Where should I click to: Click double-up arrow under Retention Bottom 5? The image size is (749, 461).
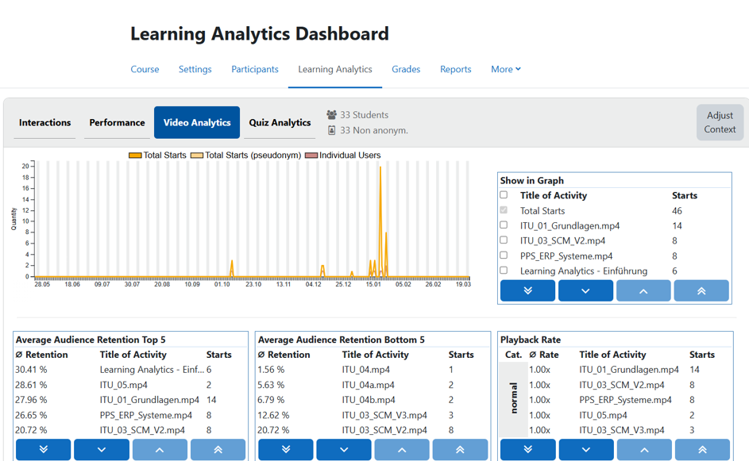click(460, 450)
